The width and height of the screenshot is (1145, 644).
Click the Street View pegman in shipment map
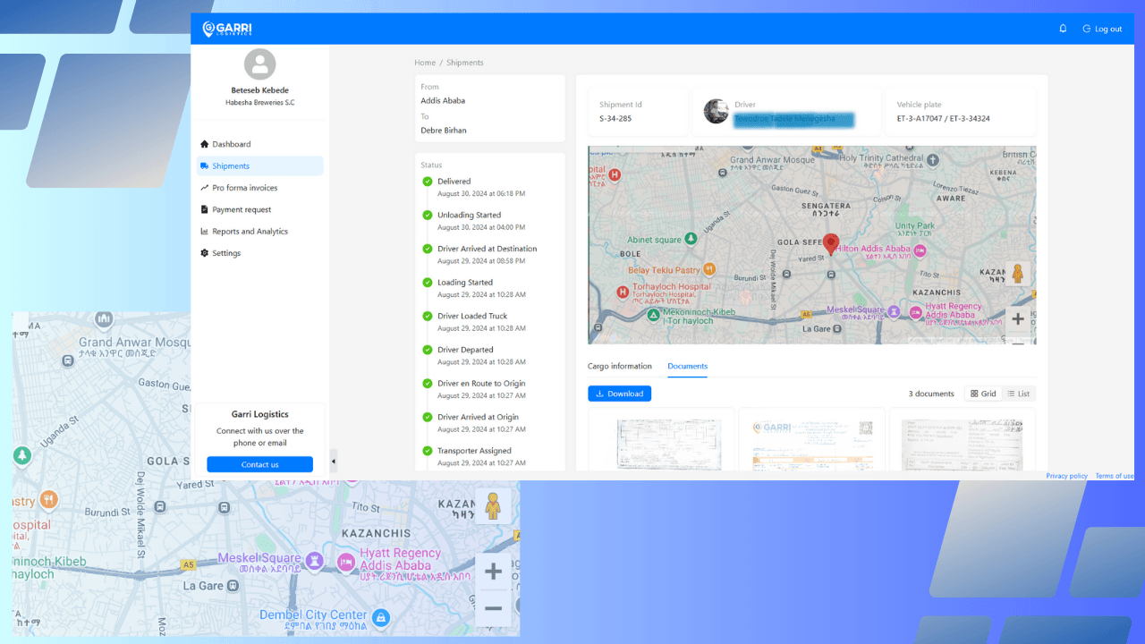point(1017,274)
